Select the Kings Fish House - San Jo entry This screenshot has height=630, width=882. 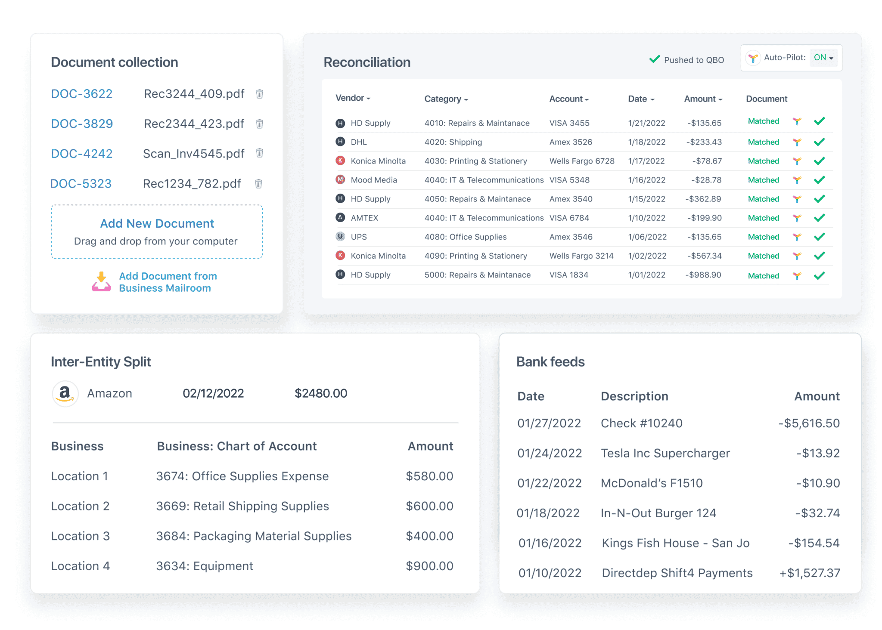679,543
